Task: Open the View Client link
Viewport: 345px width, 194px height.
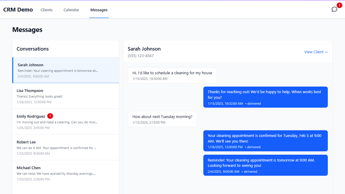Action: point(316,52)
